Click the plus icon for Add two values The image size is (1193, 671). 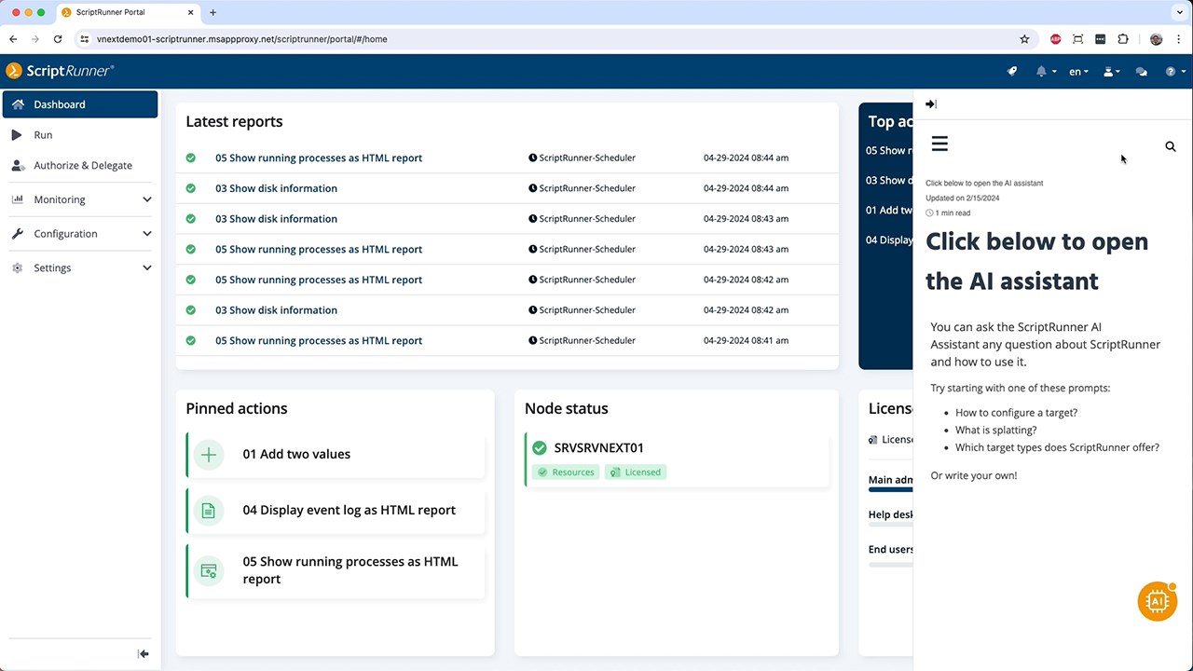click(209, 455)
